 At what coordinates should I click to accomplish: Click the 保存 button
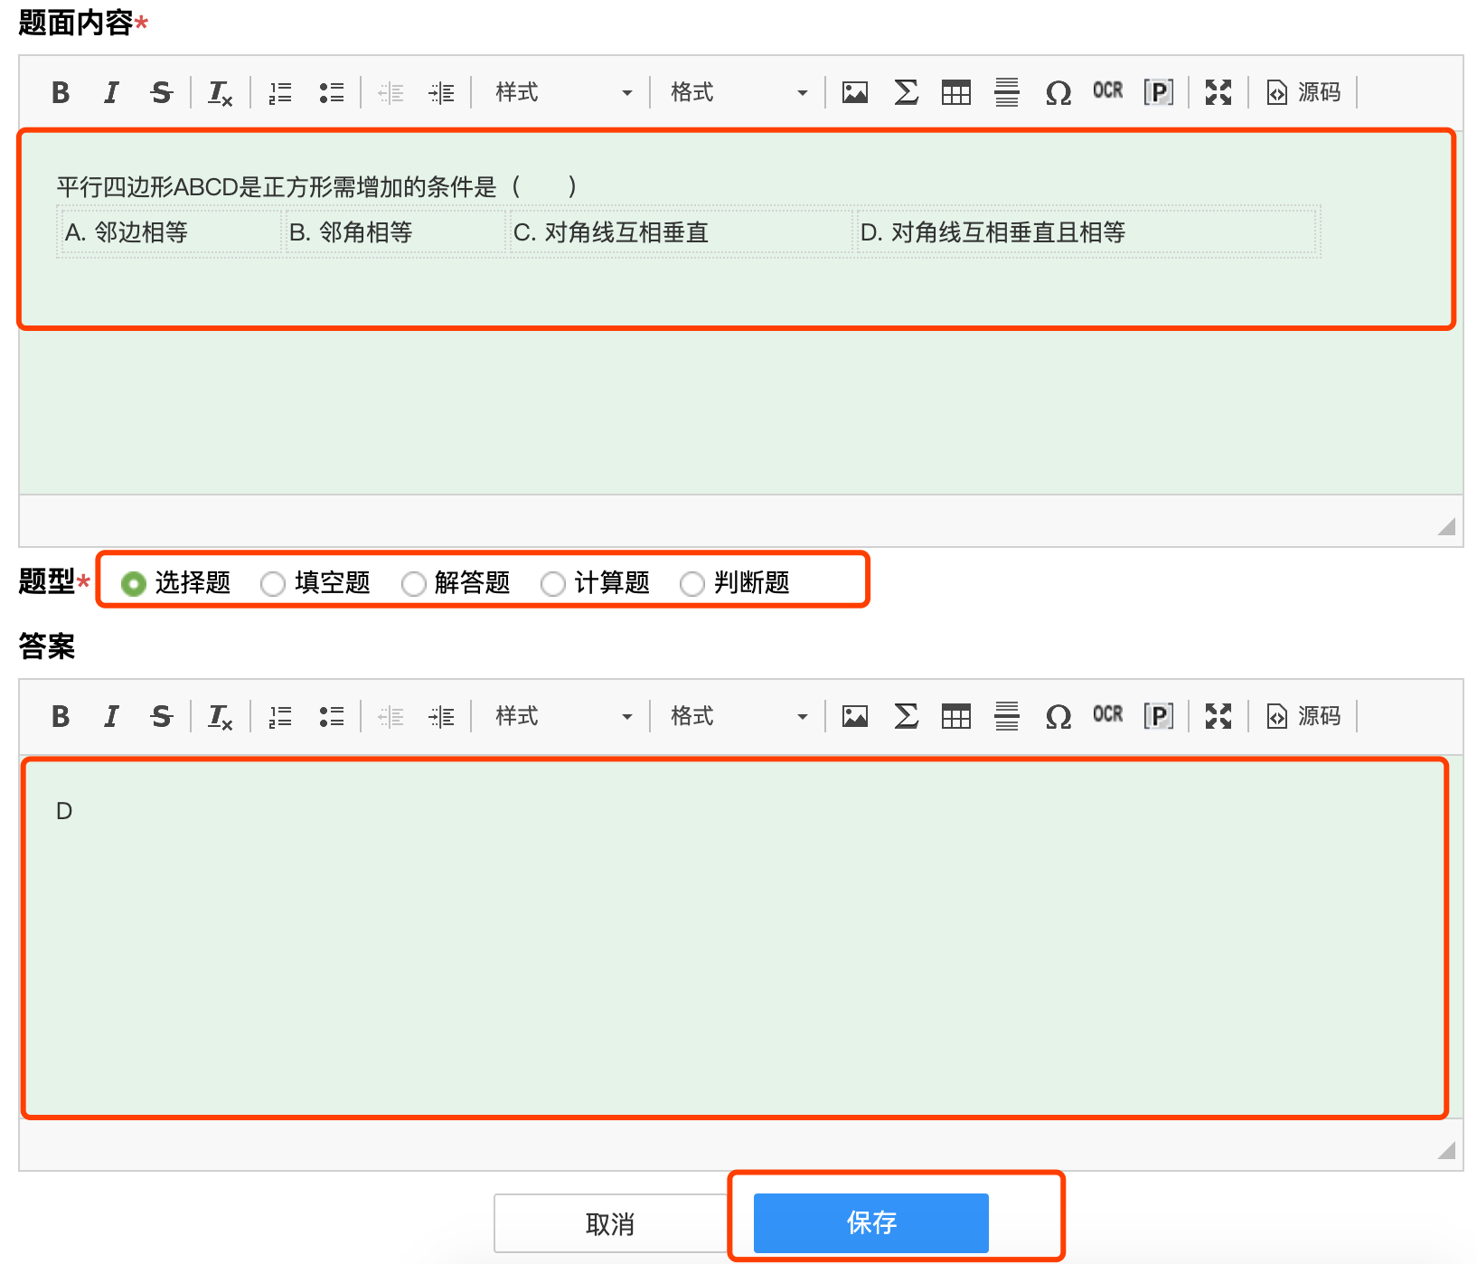pos(870,1222)
